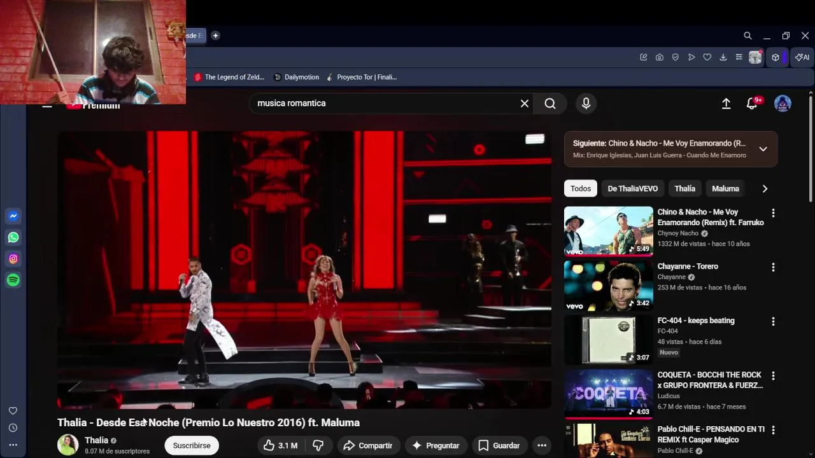Select the De ThaliaVEVO chip
815x458 pixels.
(x=633, y=189)
